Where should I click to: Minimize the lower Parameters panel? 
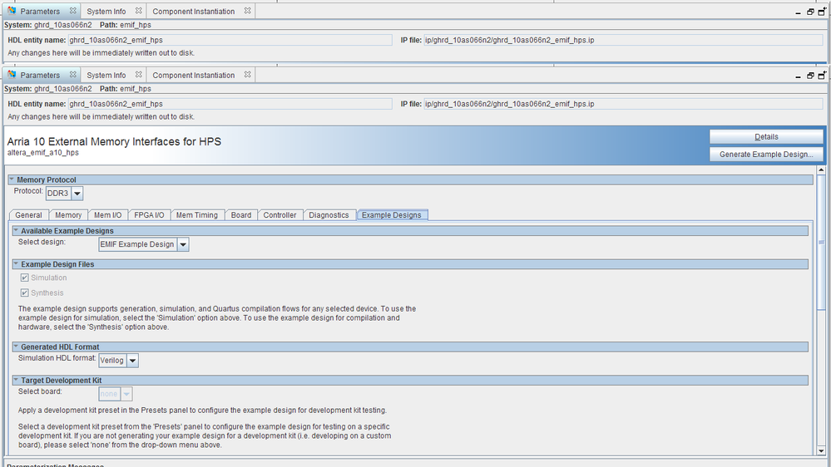click(x=798, y=76)
